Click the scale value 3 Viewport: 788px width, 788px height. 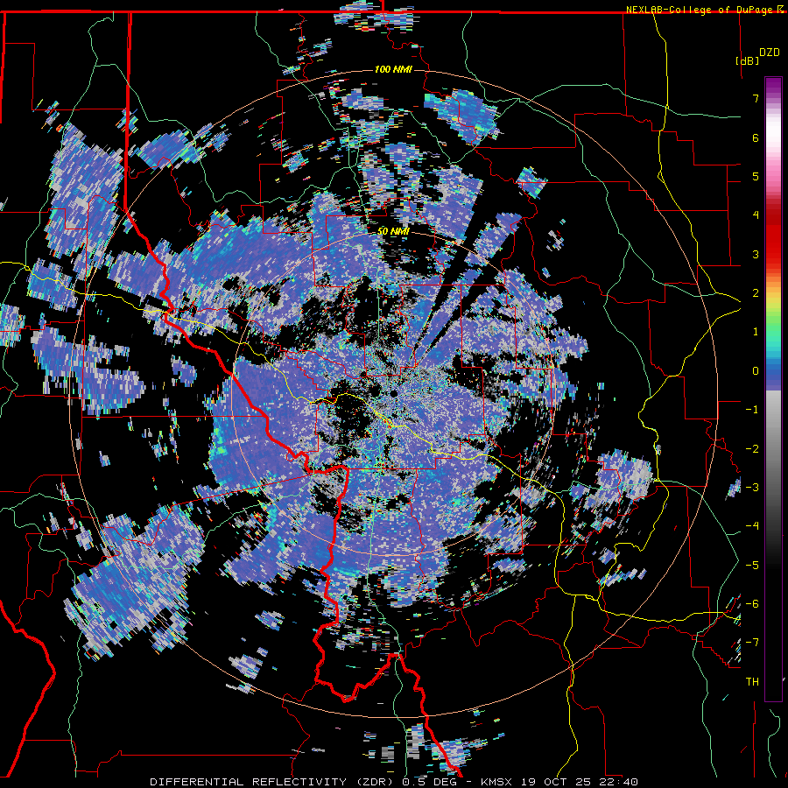(756, 254)
